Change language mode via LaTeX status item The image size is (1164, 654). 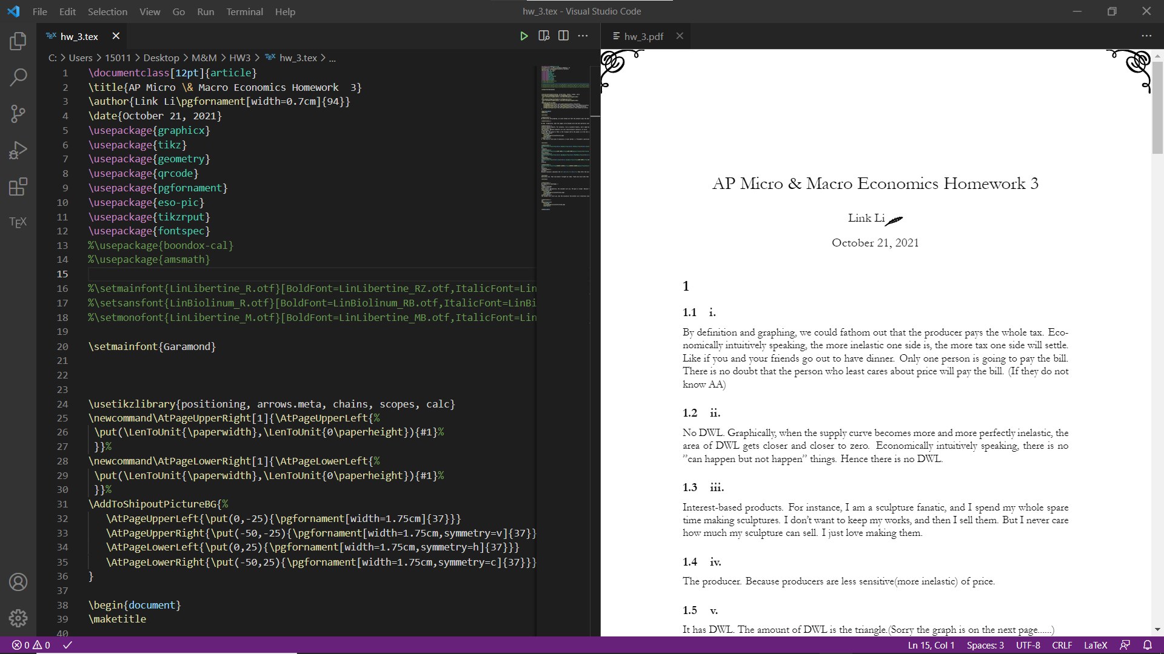pyautogui.click(x=1095, y=646)
